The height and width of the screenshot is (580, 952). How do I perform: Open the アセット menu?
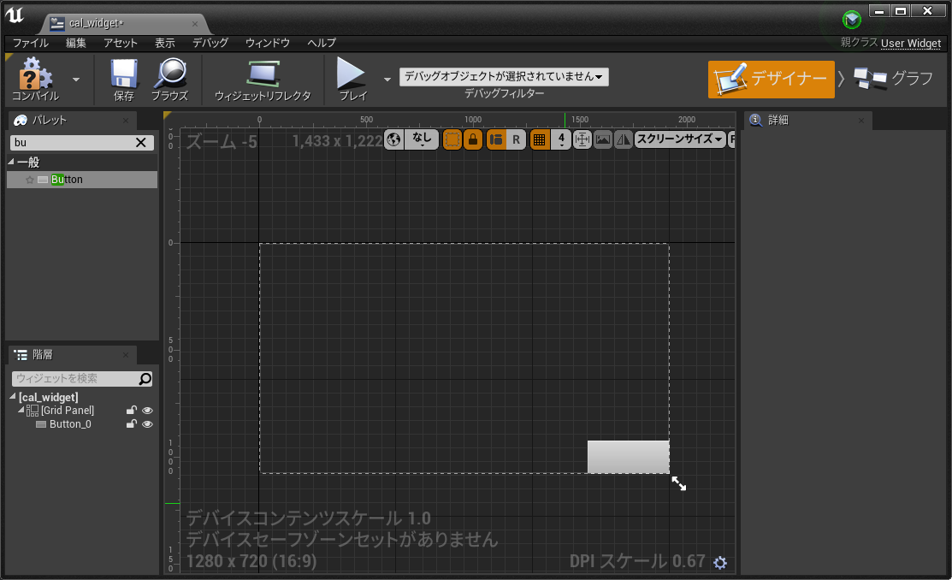click(x=121, y=43)
